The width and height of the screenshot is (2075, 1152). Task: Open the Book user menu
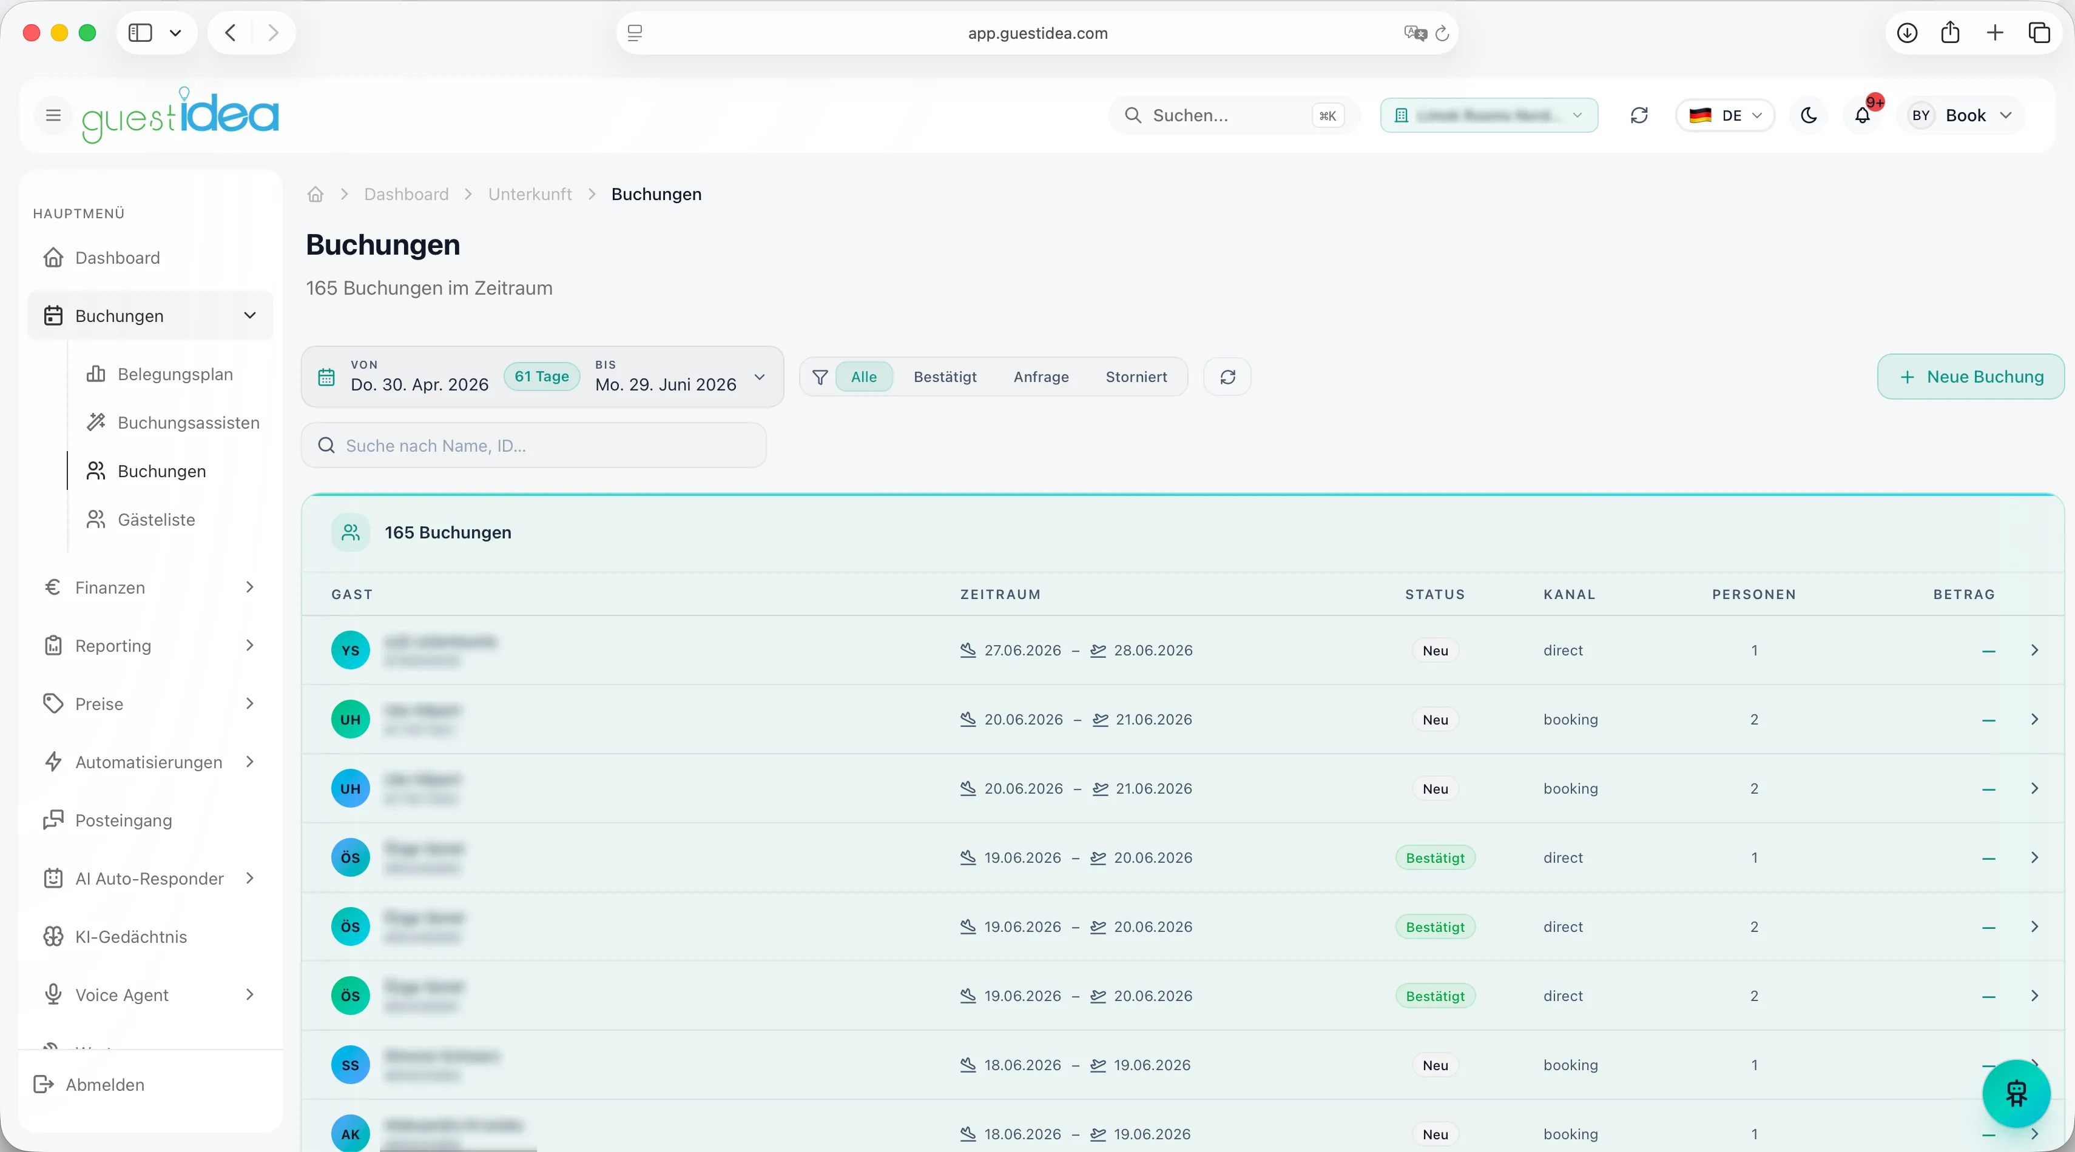pos(1962,115)
